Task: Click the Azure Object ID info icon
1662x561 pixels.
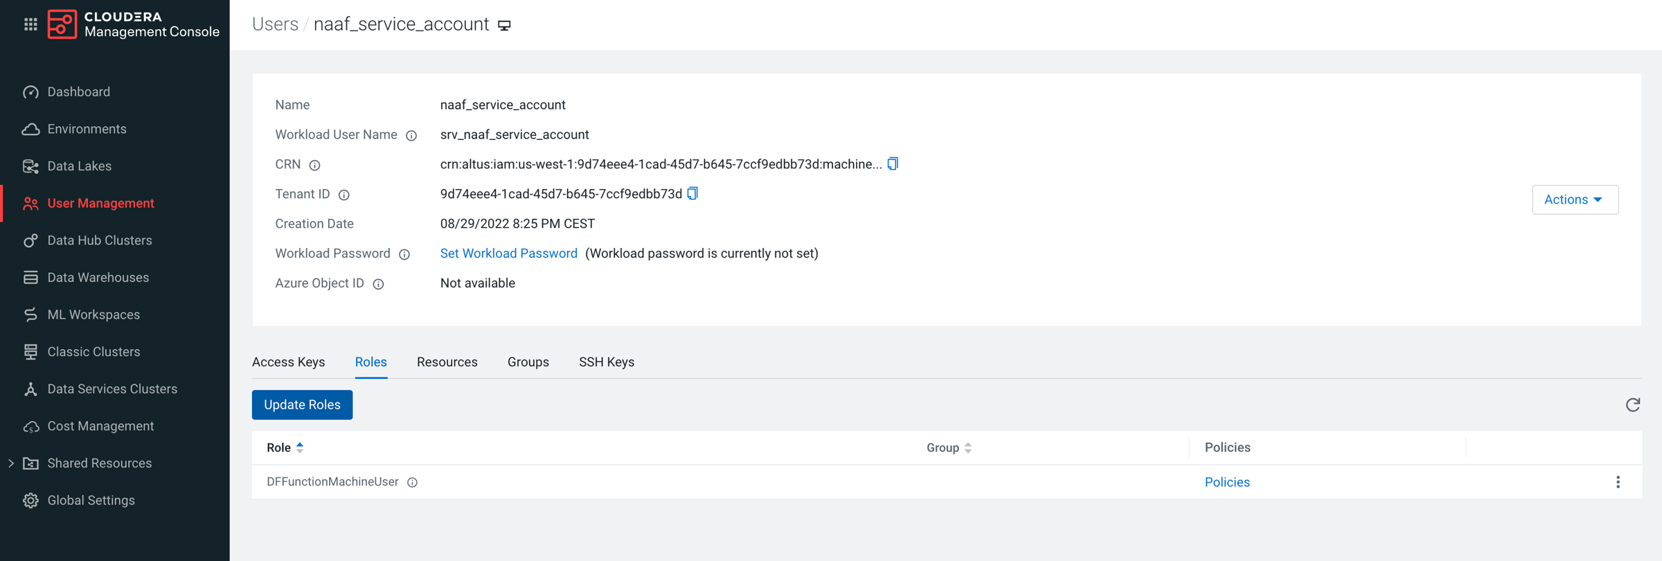Action: pos(379,284)
